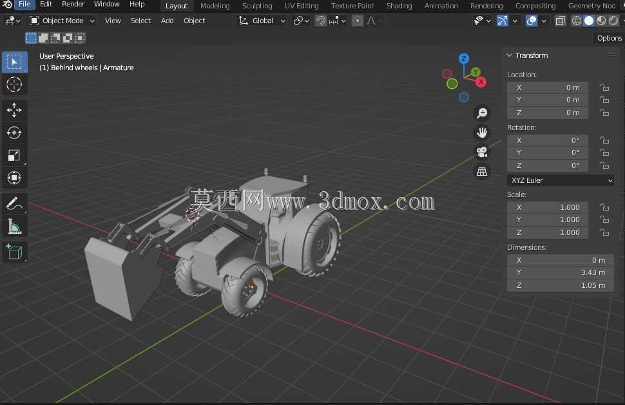The image size is (625, 405).
Task: Lock Rotation Z value
Action: click(x=604, y=165)
